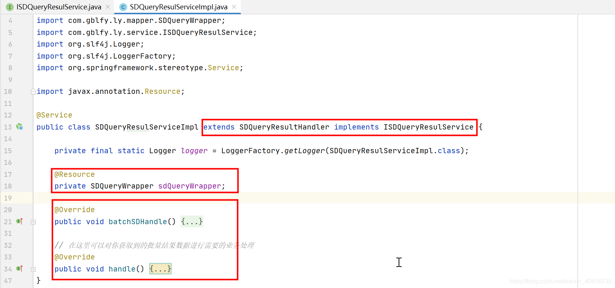Expand the folded batchSDHandle method via gutter plus

click(33, 222)
